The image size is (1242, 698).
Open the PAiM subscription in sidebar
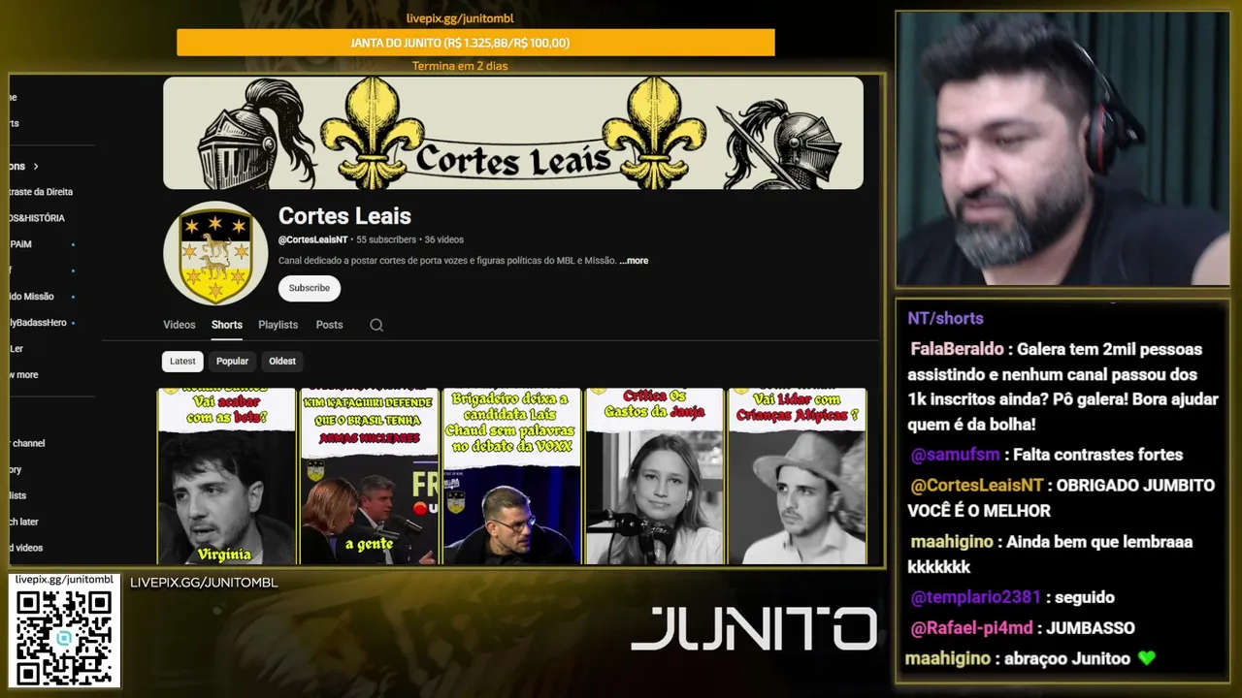(21, 244)
